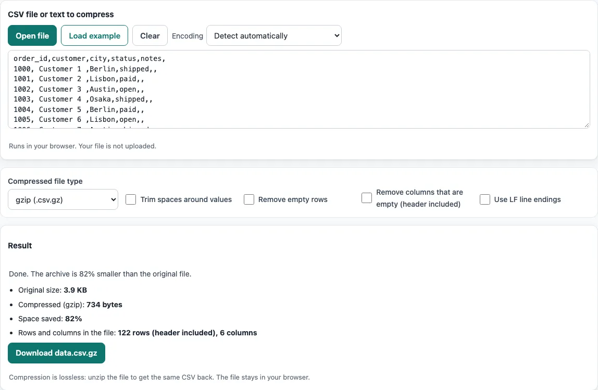Click the Open file button
This screenshot has height=390, width=598.
pyautogui.click(x=32, y=35)
